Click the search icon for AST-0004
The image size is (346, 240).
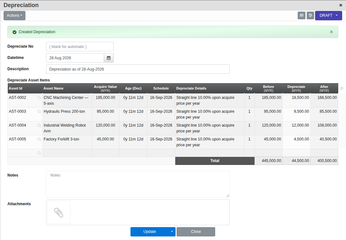click(39, 125)
